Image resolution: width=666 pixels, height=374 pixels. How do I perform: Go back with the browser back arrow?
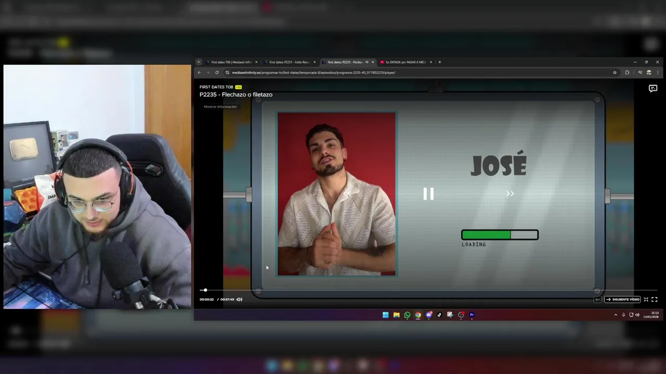pyautogui.click(x=199, y=72)
